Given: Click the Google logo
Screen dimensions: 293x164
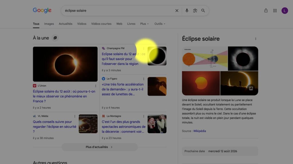Looking at the screenshot, I should click(42, 10).
